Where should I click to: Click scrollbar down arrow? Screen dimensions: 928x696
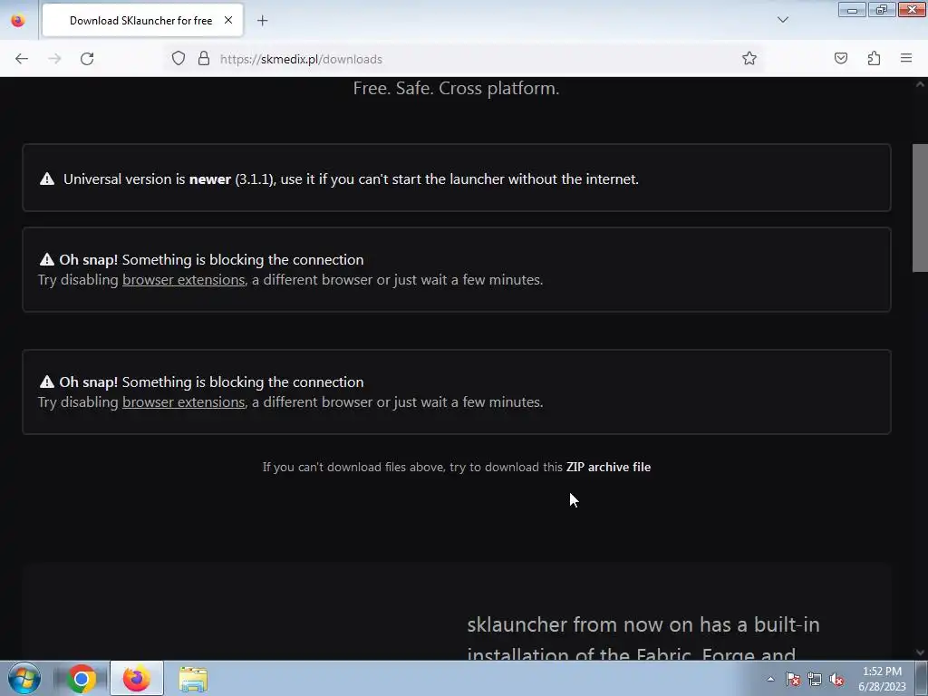point(920,652)
